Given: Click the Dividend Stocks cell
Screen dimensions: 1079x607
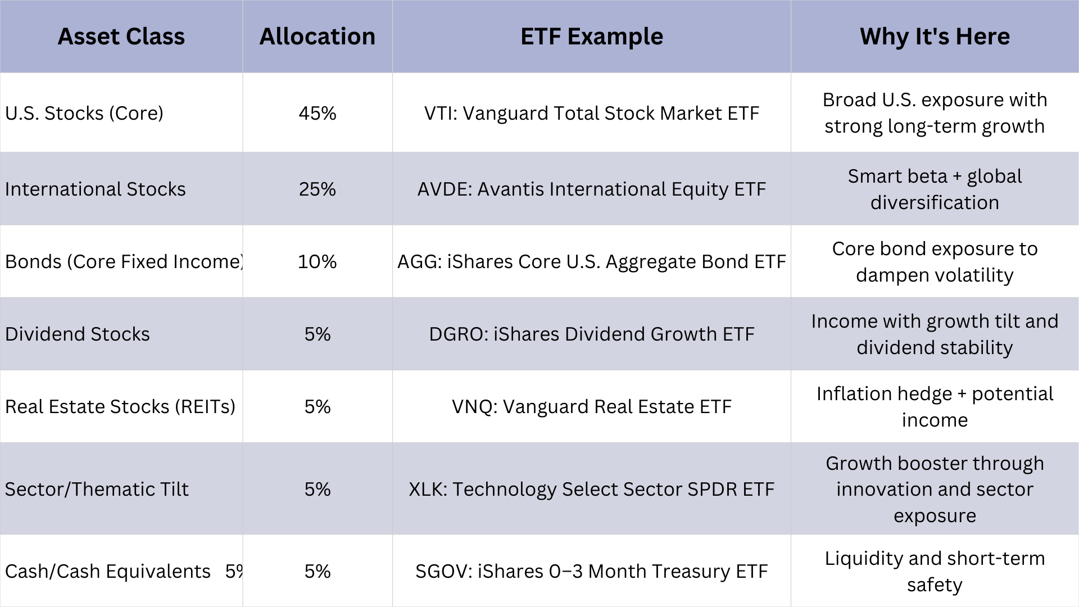Looking at the screenshot, I should pyautogui.click(x=78, y=334).
